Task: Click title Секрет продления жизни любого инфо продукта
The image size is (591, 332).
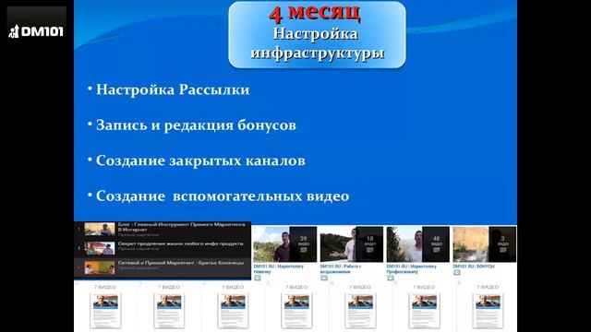Action: coord(181,243)
